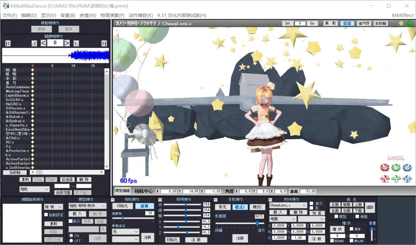Click the timeline vertical scrollbar down arrow
The width and height of the screenshot is (416, 245).
click(x=107, y=167)
